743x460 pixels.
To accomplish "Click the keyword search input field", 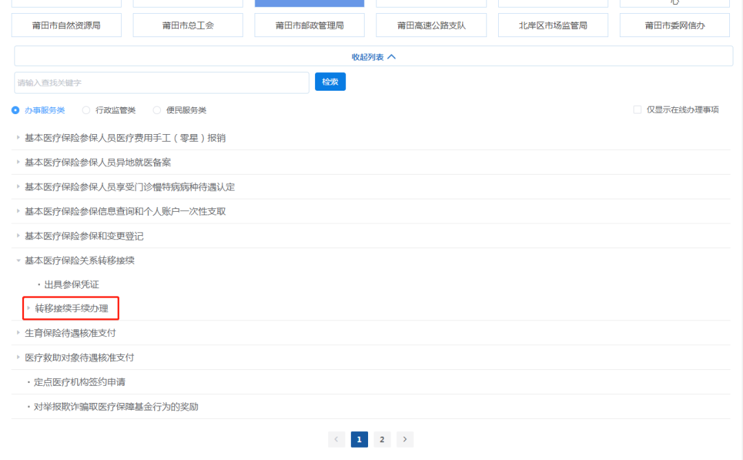I will 162,83.
